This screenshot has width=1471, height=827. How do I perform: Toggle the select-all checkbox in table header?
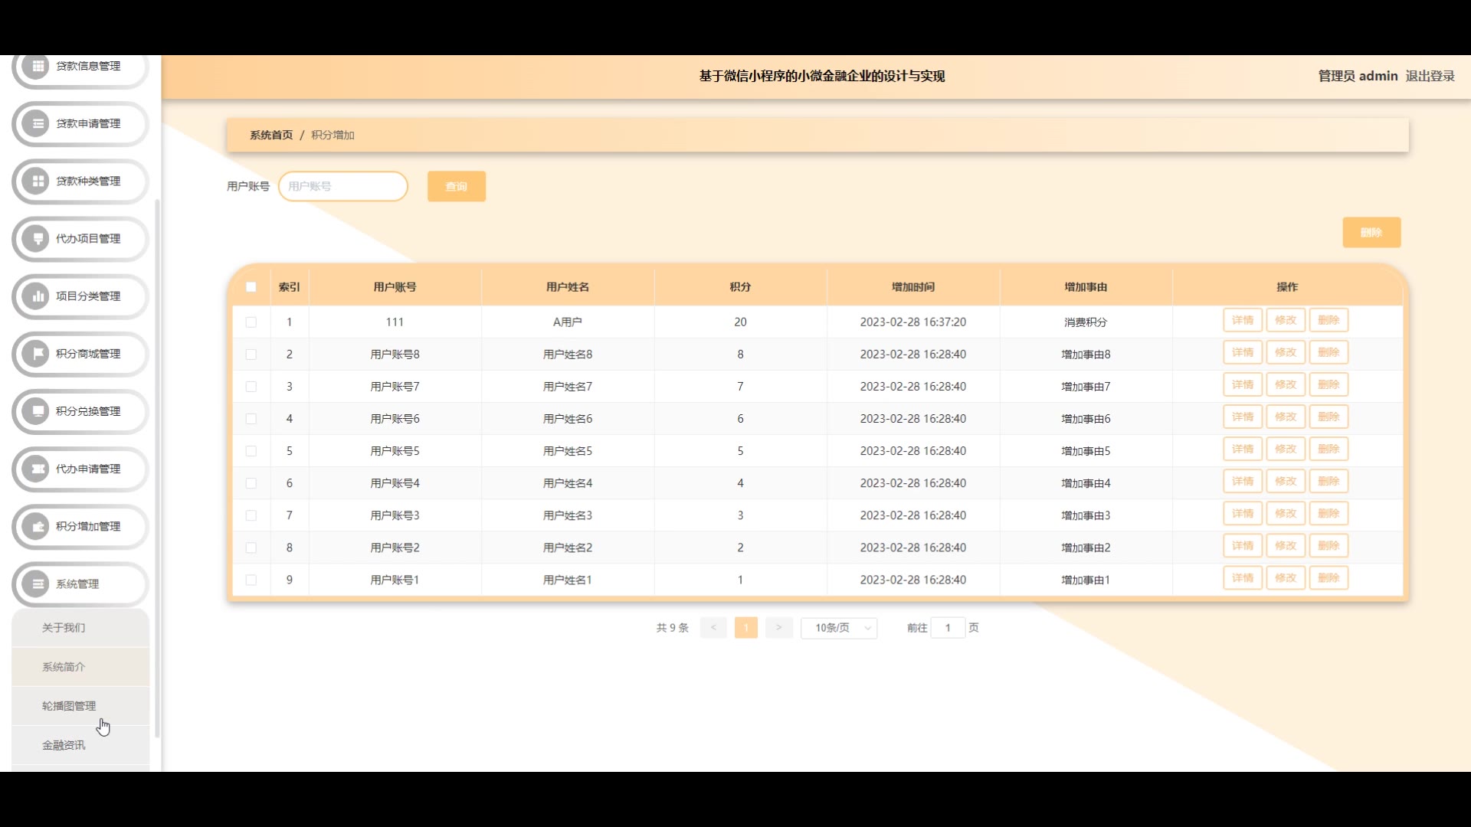(251, 287)
